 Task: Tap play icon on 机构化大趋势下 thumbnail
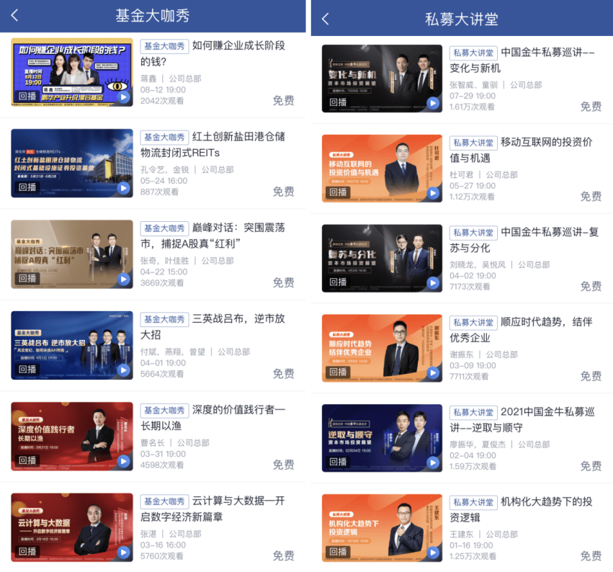pos(433,553)
